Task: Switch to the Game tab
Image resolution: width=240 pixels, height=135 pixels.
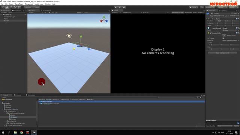Action: 116,10
